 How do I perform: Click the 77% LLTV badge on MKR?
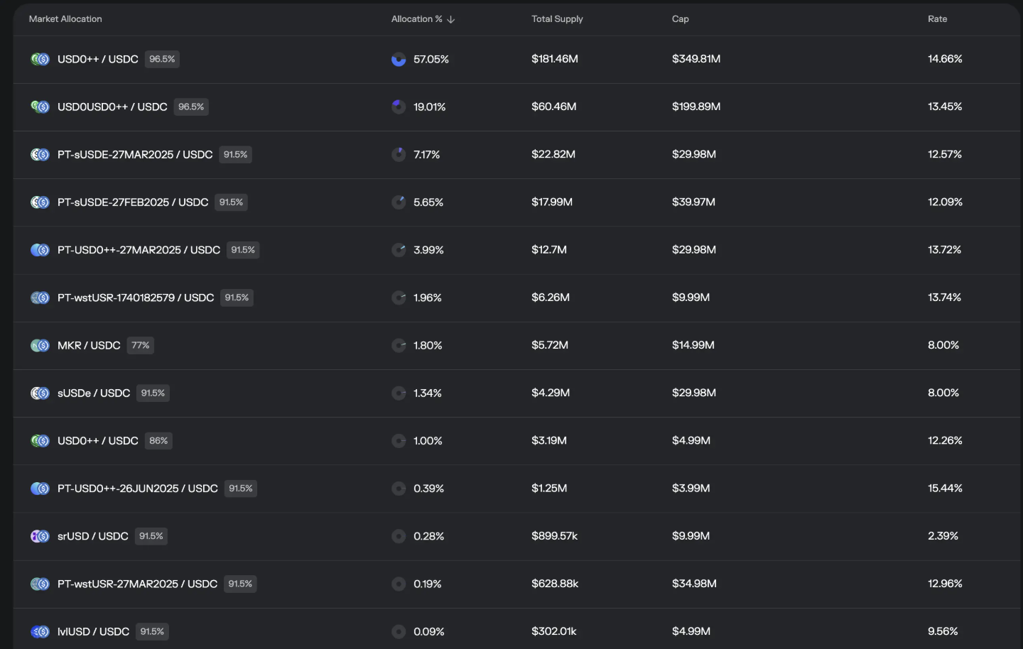[x=140, y=346]
